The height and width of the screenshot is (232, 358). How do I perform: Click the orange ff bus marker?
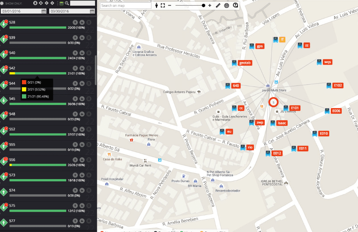coord(279,40)
